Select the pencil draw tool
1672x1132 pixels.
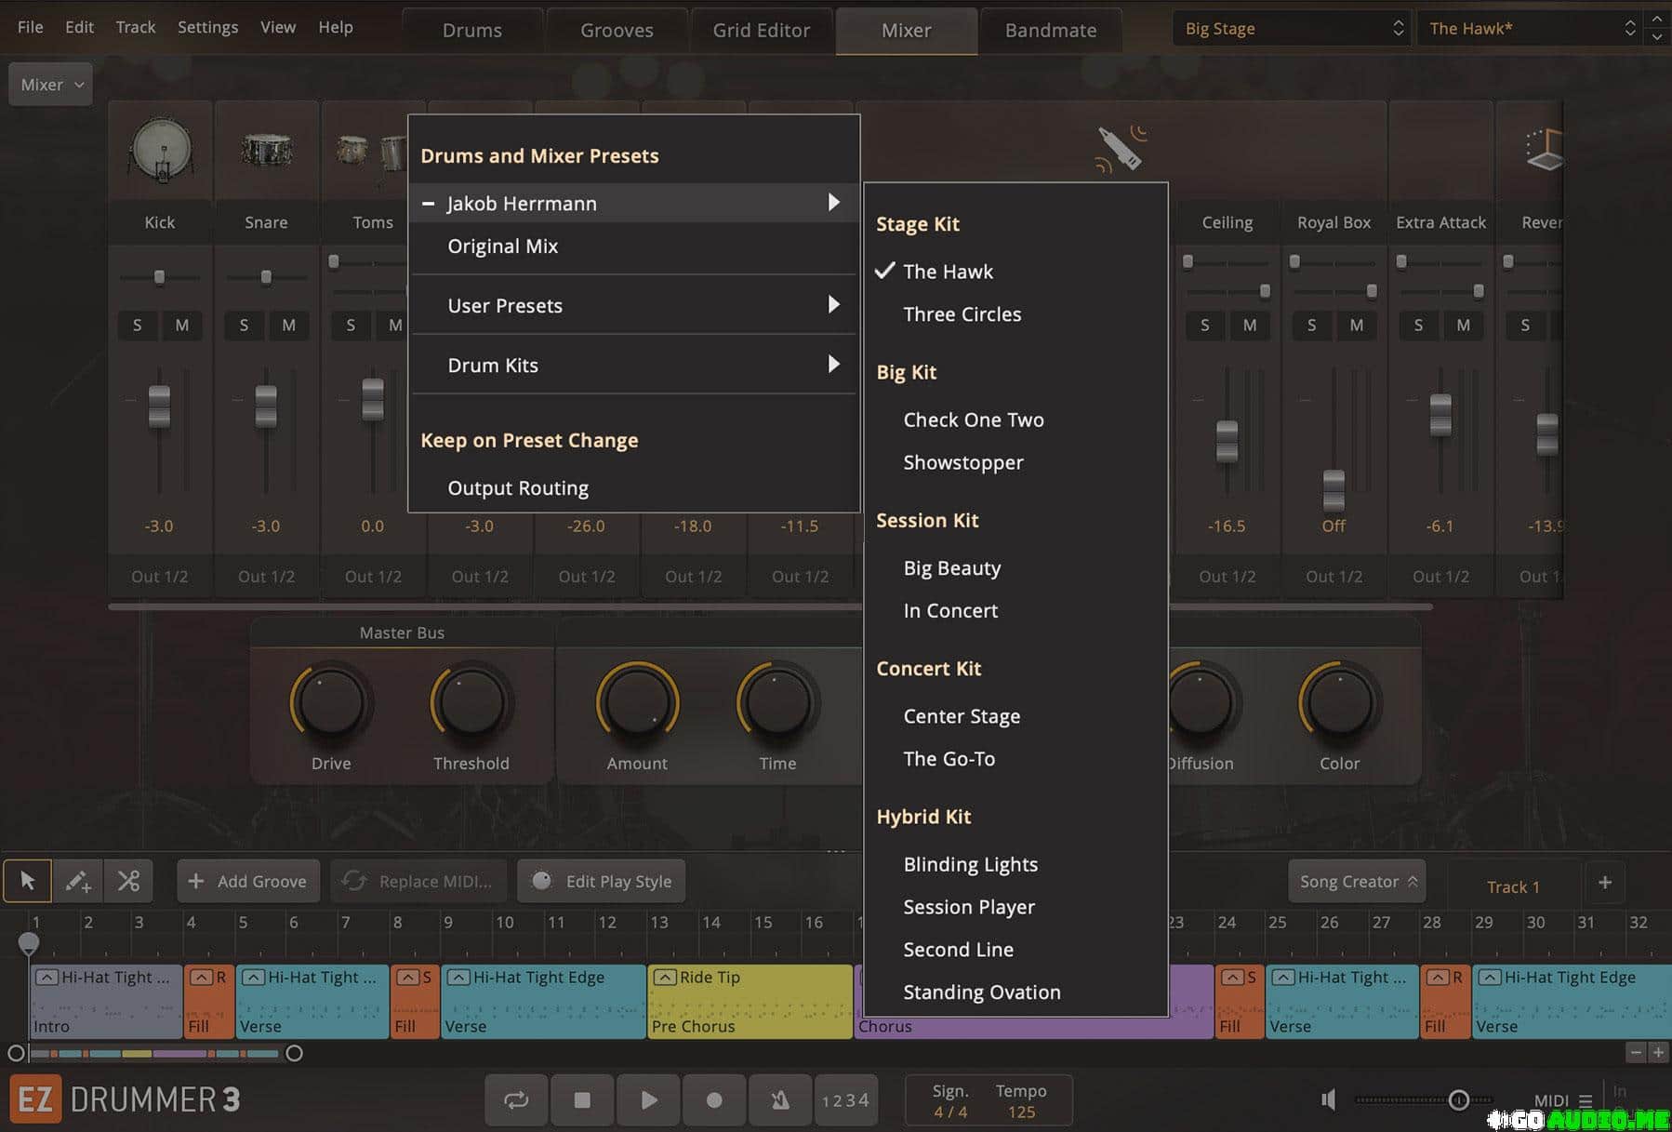(x=77, y=881)
